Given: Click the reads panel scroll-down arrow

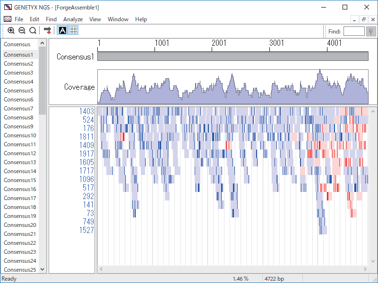Looking at the screenshot, I should pos(373,261).
